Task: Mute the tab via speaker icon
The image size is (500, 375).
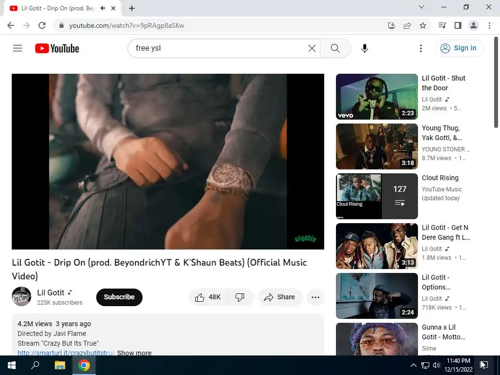Action: (103, 8)
